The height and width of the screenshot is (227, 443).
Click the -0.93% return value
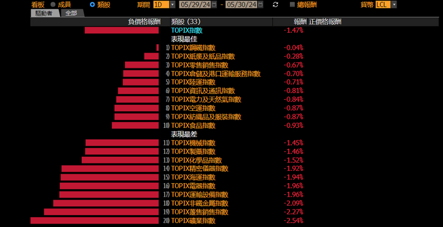(293, 125)
